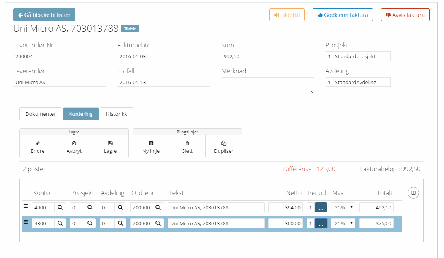444x258 pixels.
Task: Click the Avbryt cancel icon
Action: click(74, 143)
